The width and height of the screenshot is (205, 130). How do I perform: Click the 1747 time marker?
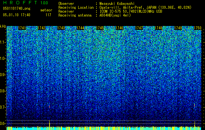tap(139, 28)
